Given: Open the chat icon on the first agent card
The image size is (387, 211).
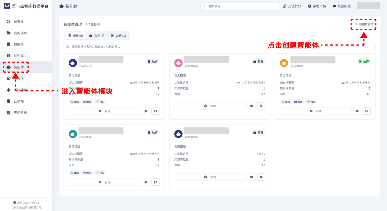Looking at the screenshot, I should [146, 111].
